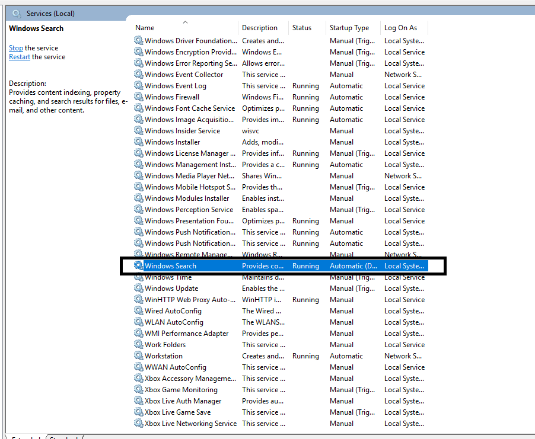The width and height of the screenshot is (535, 439).
Task: Click the gear icon for Windows Event Collector
Action: 139,74
